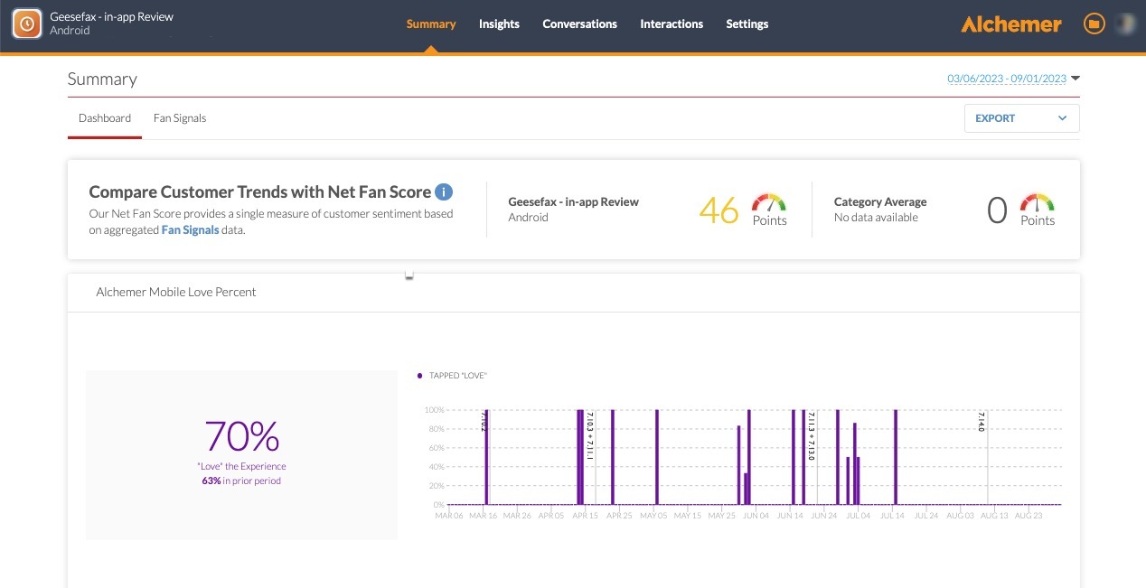Image resolution: width=1146 pixels, height=588 pixels.
Task: Open the user avatar menu
Action: point(1125,24)
